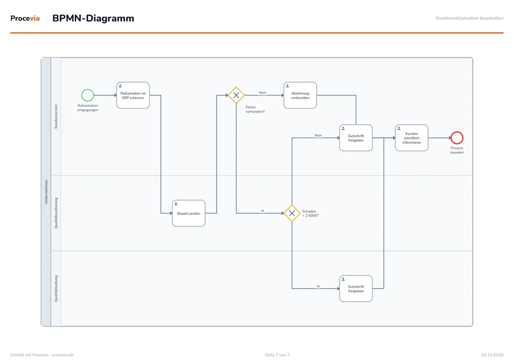Click the 'Kundenservice' lane label

point(56,116)
